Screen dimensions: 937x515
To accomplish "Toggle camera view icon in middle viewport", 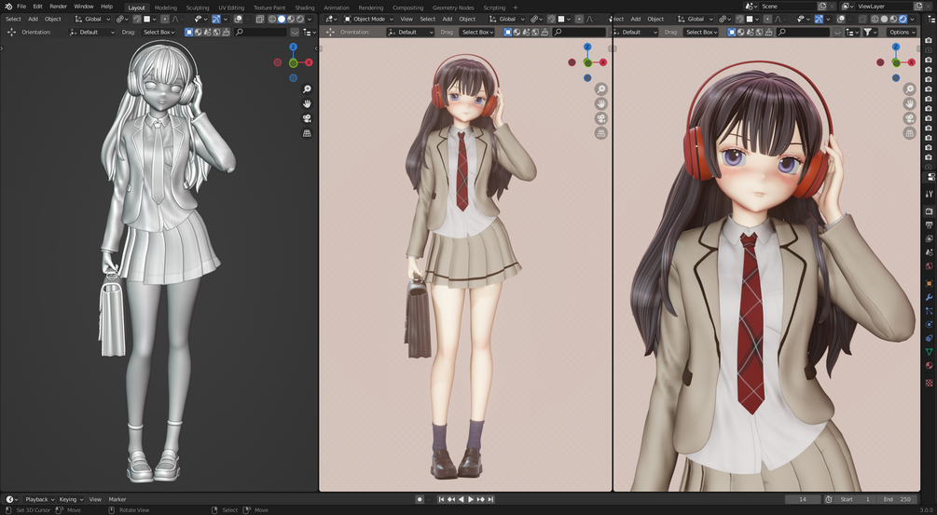I will [x=601, y=118].
